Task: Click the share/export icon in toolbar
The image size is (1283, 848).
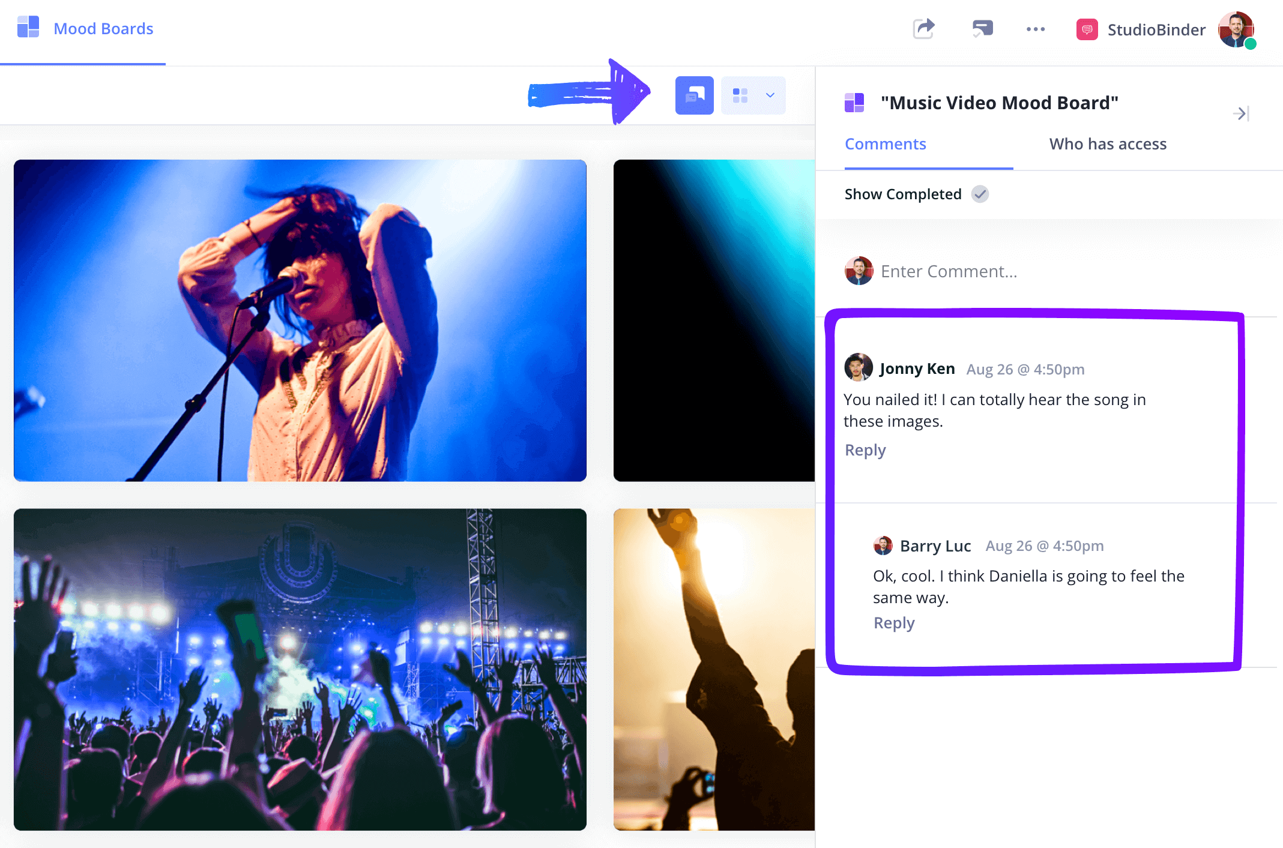Action: [923, 28]
